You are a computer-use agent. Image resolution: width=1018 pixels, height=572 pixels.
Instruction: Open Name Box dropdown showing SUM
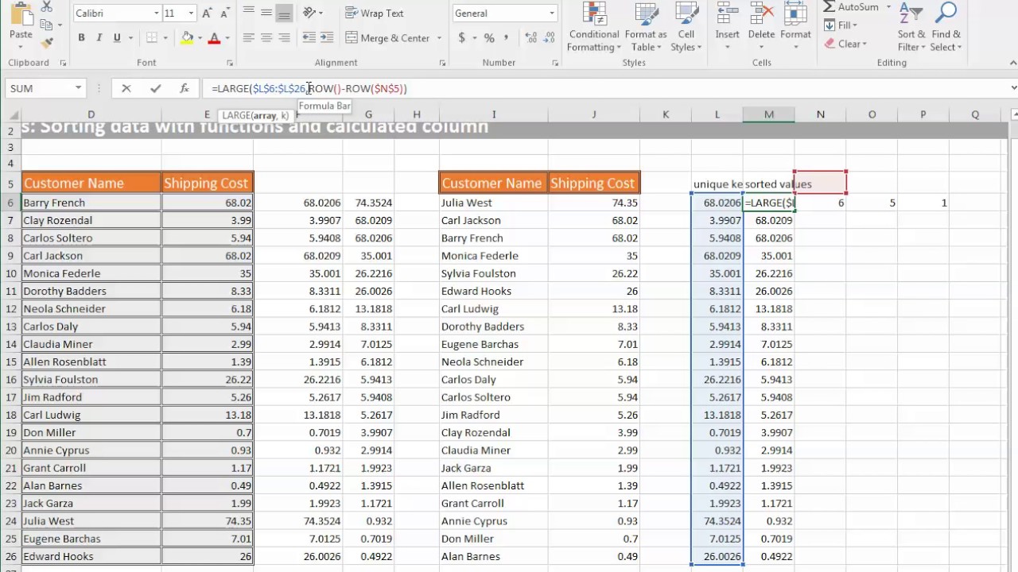tap(78, 88)
